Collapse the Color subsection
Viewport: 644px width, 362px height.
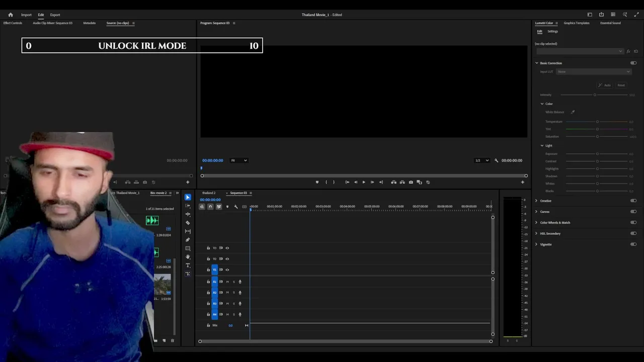542,104
